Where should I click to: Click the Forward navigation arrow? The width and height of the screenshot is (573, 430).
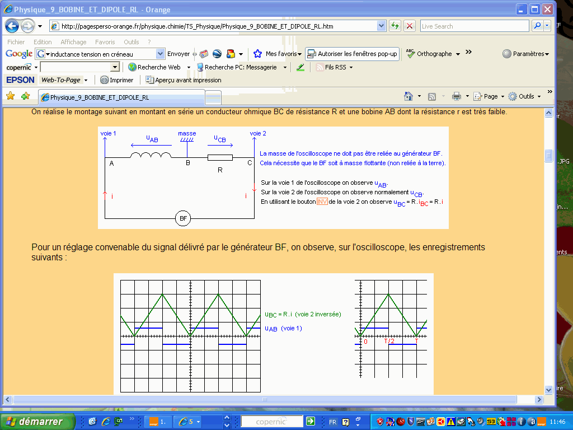click(27, 26)
